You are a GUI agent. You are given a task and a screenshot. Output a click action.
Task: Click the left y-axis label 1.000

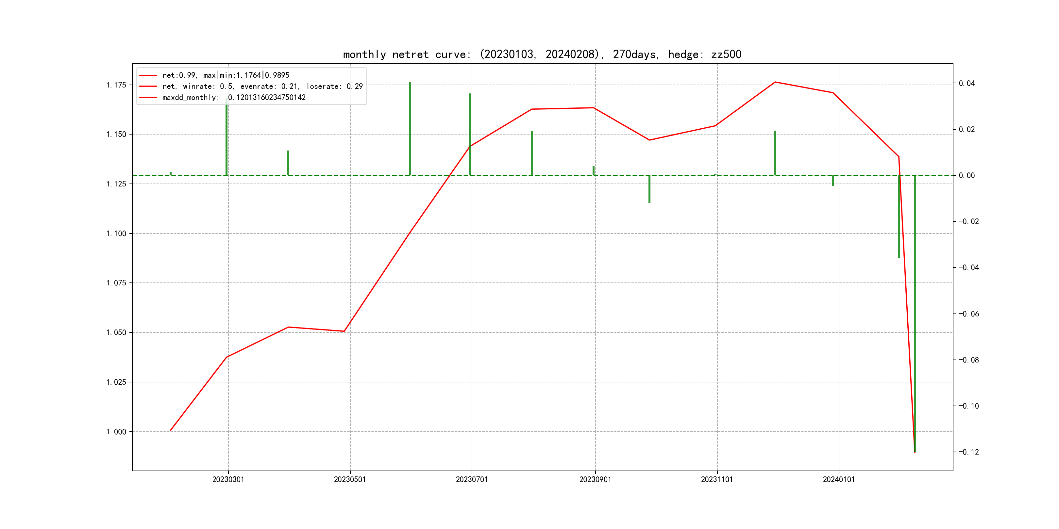(x=116, y=432)
